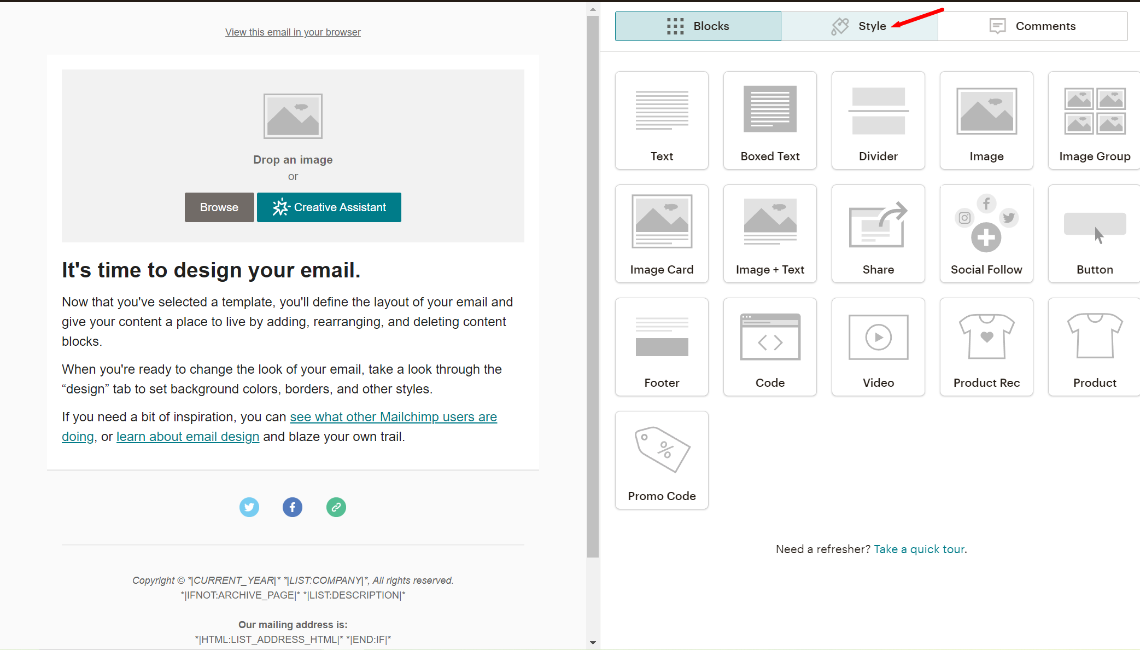
Task: Select the Product Rec block
Action: 986,347
